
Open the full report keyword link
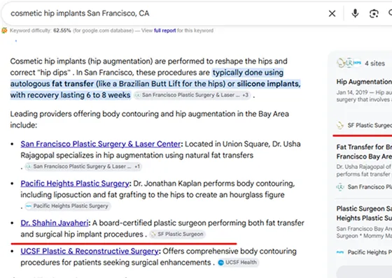pyautogui.click(x=164, y=31)
